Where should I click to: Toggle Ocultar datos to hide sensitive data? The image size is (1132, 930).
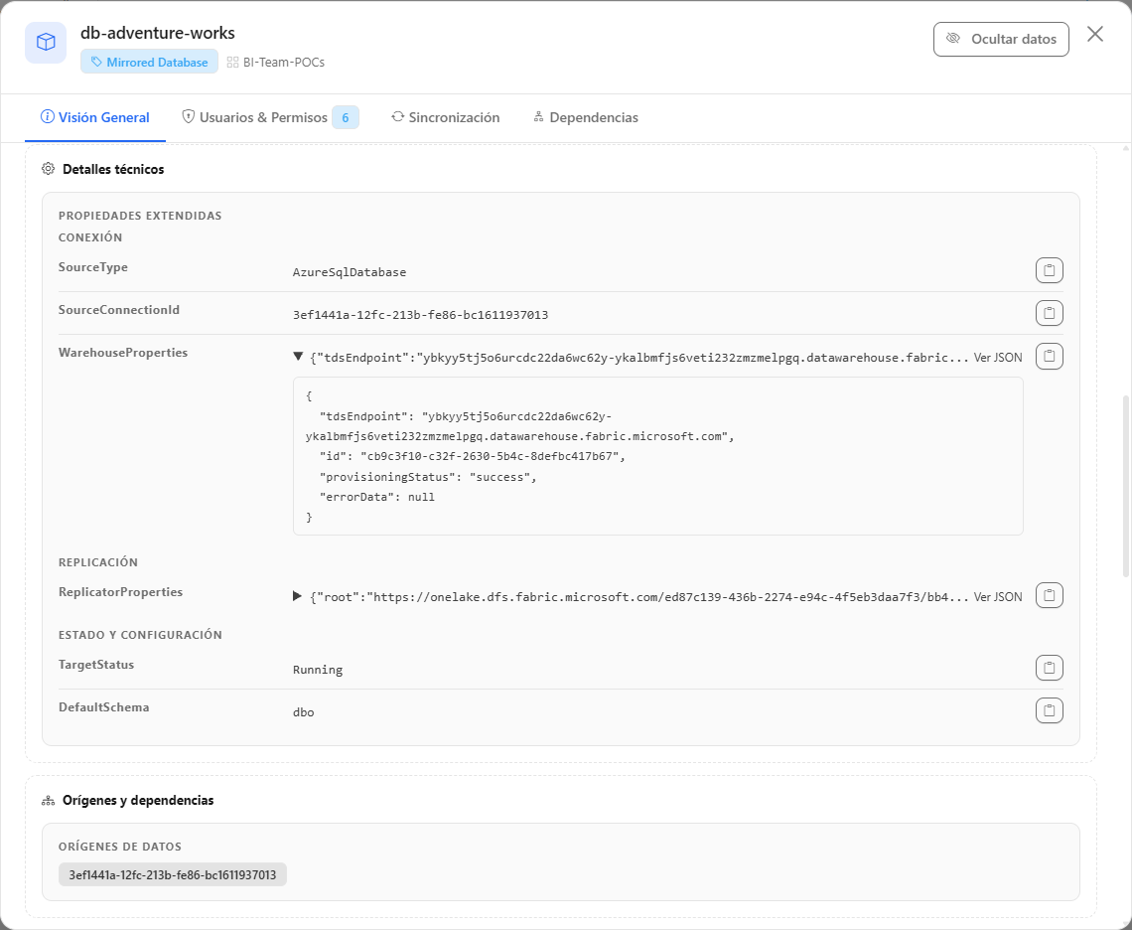click(x=1001, y=39)
